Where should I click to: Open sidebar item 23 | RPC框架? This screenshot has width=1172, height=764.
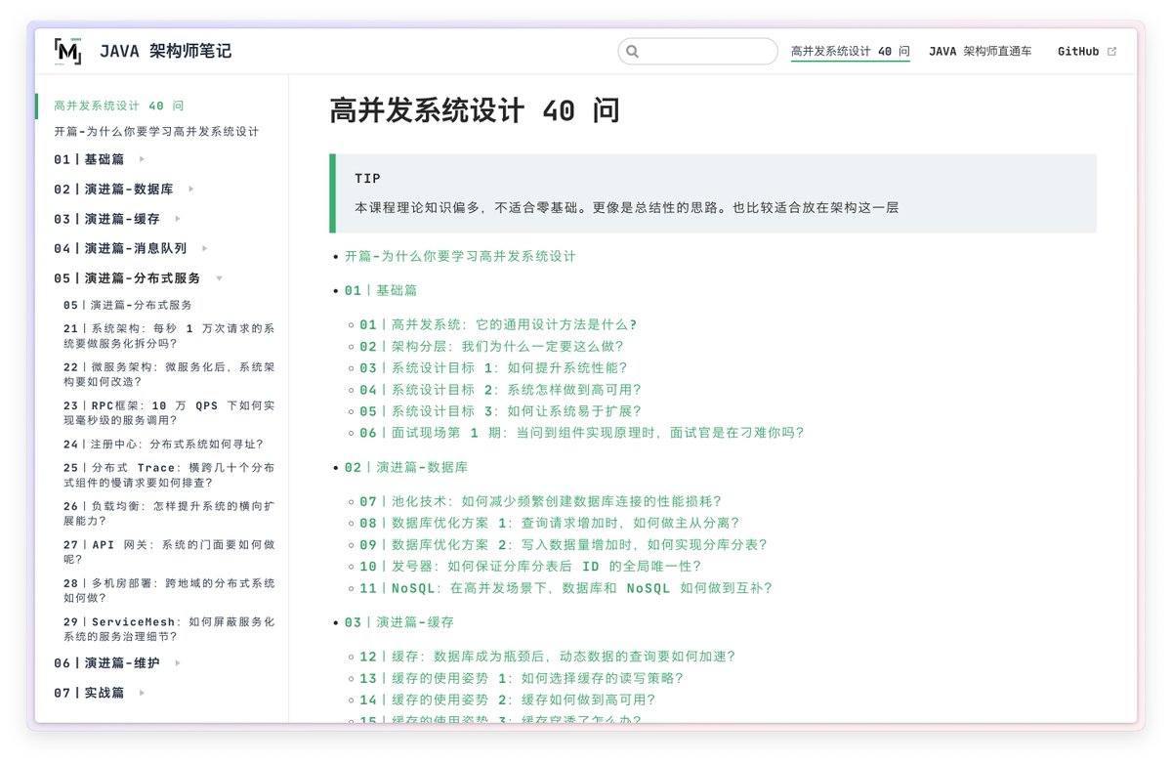click(x=169, y=412)
